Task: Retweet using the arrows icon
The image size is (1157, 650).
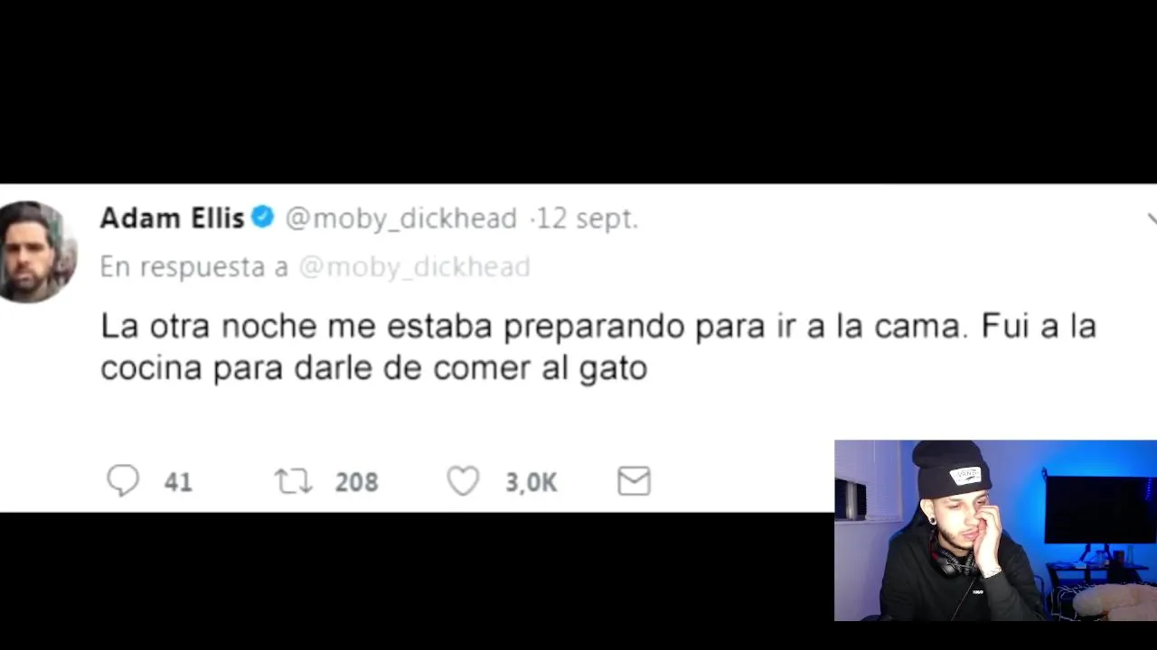Action: 293,481
